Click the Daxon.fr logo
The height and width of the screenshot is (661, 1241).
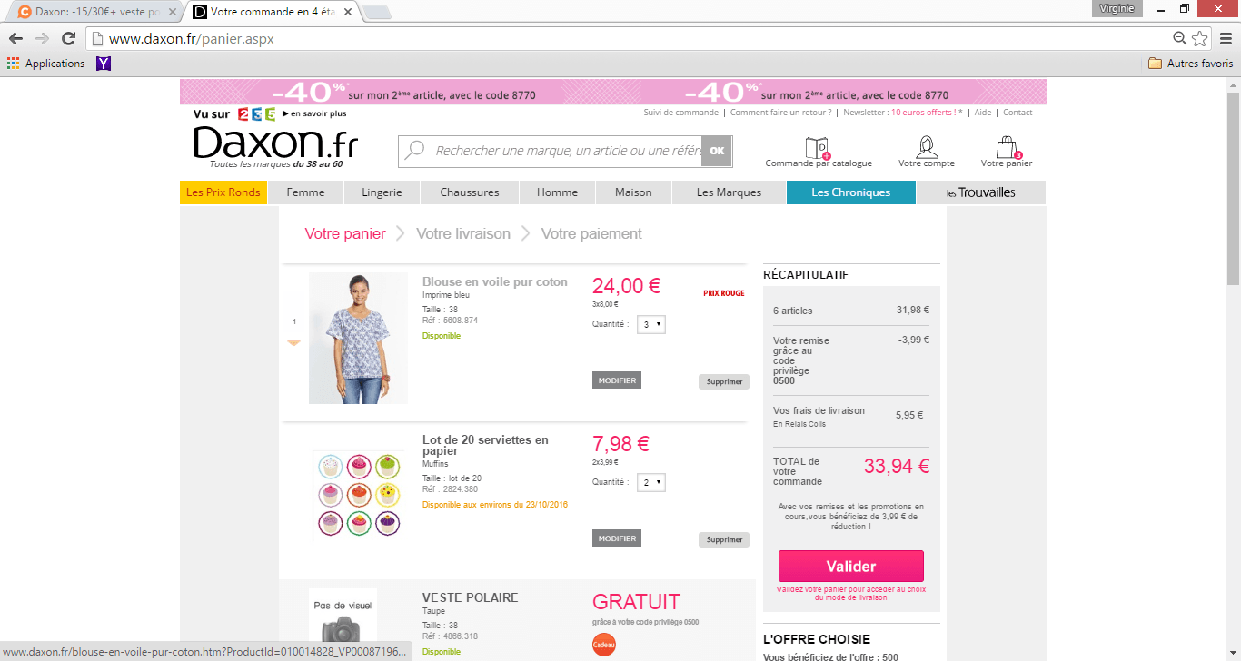point(275,144)
